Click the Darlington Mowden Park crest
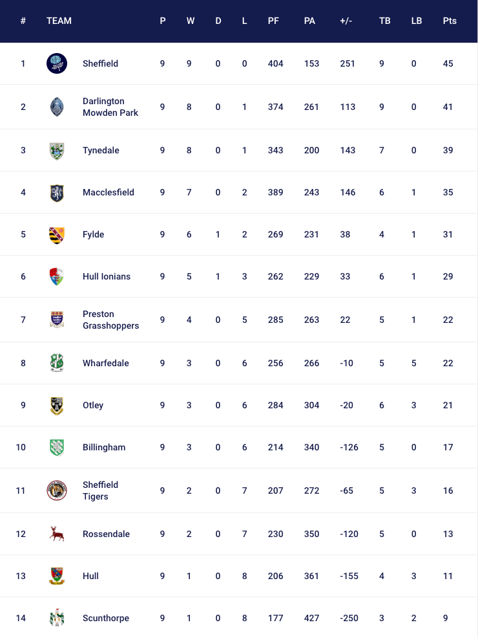 tap(57, 107)
